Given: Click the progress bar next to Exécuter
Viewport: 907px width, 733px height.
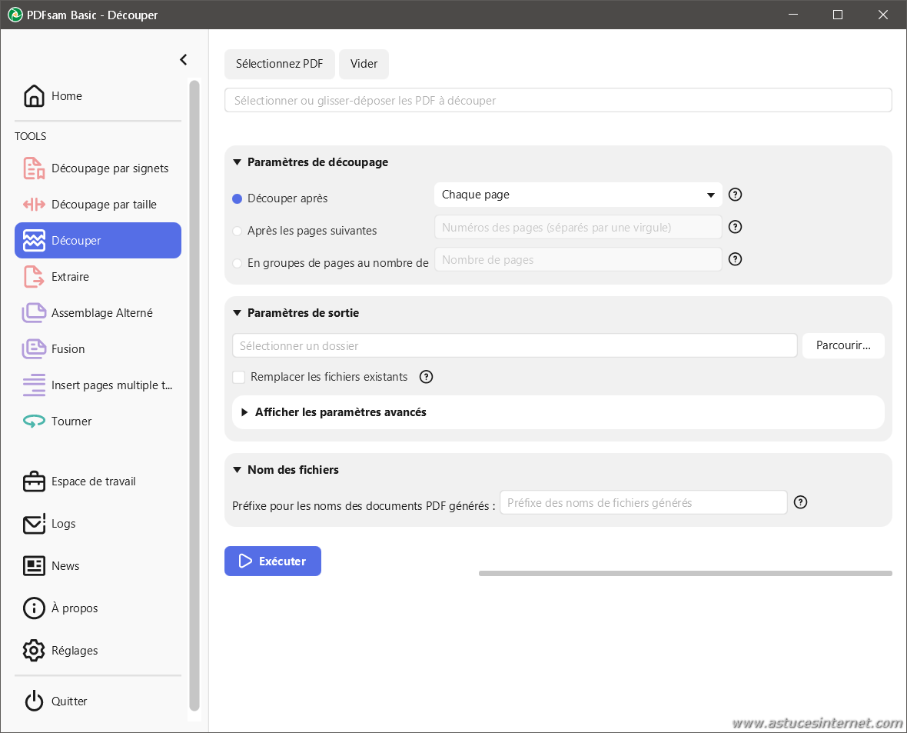Looking at the screenshot, I should (x=685, y=573).
